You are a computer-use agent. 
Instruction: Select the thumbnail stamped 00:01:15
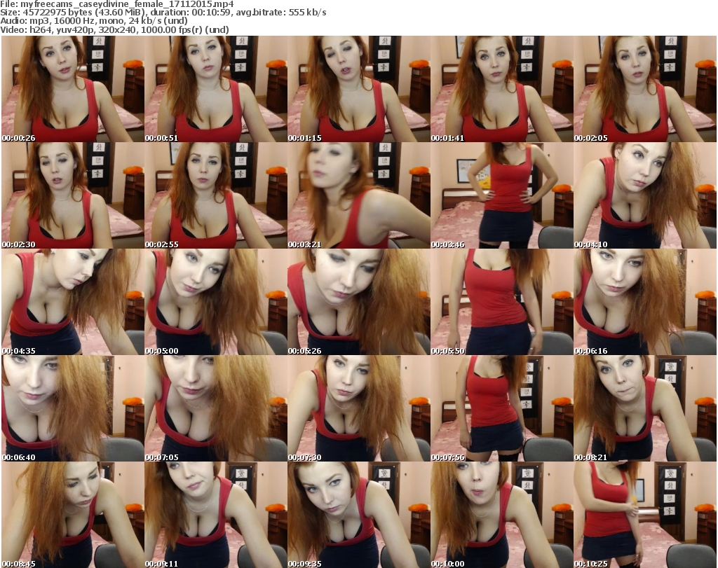tap(358, 89)
